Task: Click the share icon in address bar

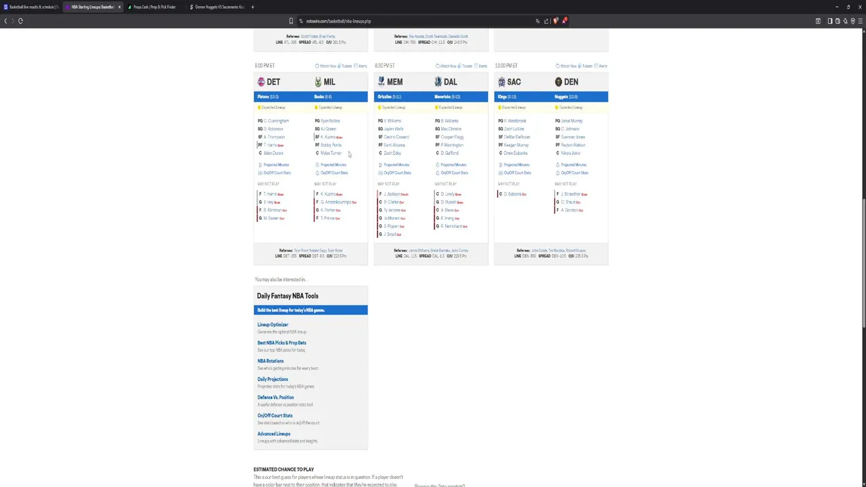Action: 546,21
